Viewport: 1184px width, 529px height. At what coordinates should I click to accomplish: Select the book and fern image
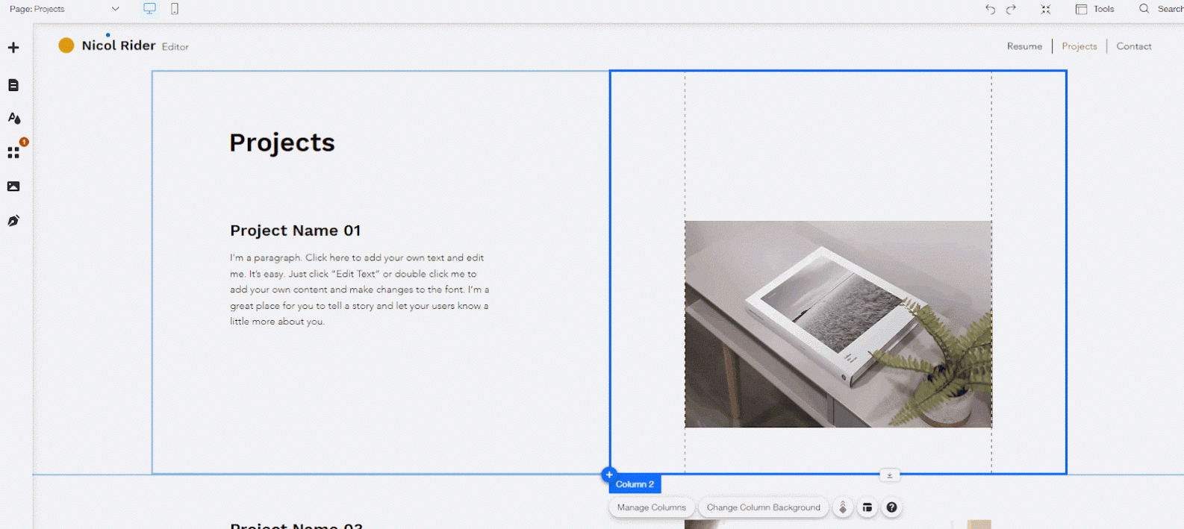(838, 324)
